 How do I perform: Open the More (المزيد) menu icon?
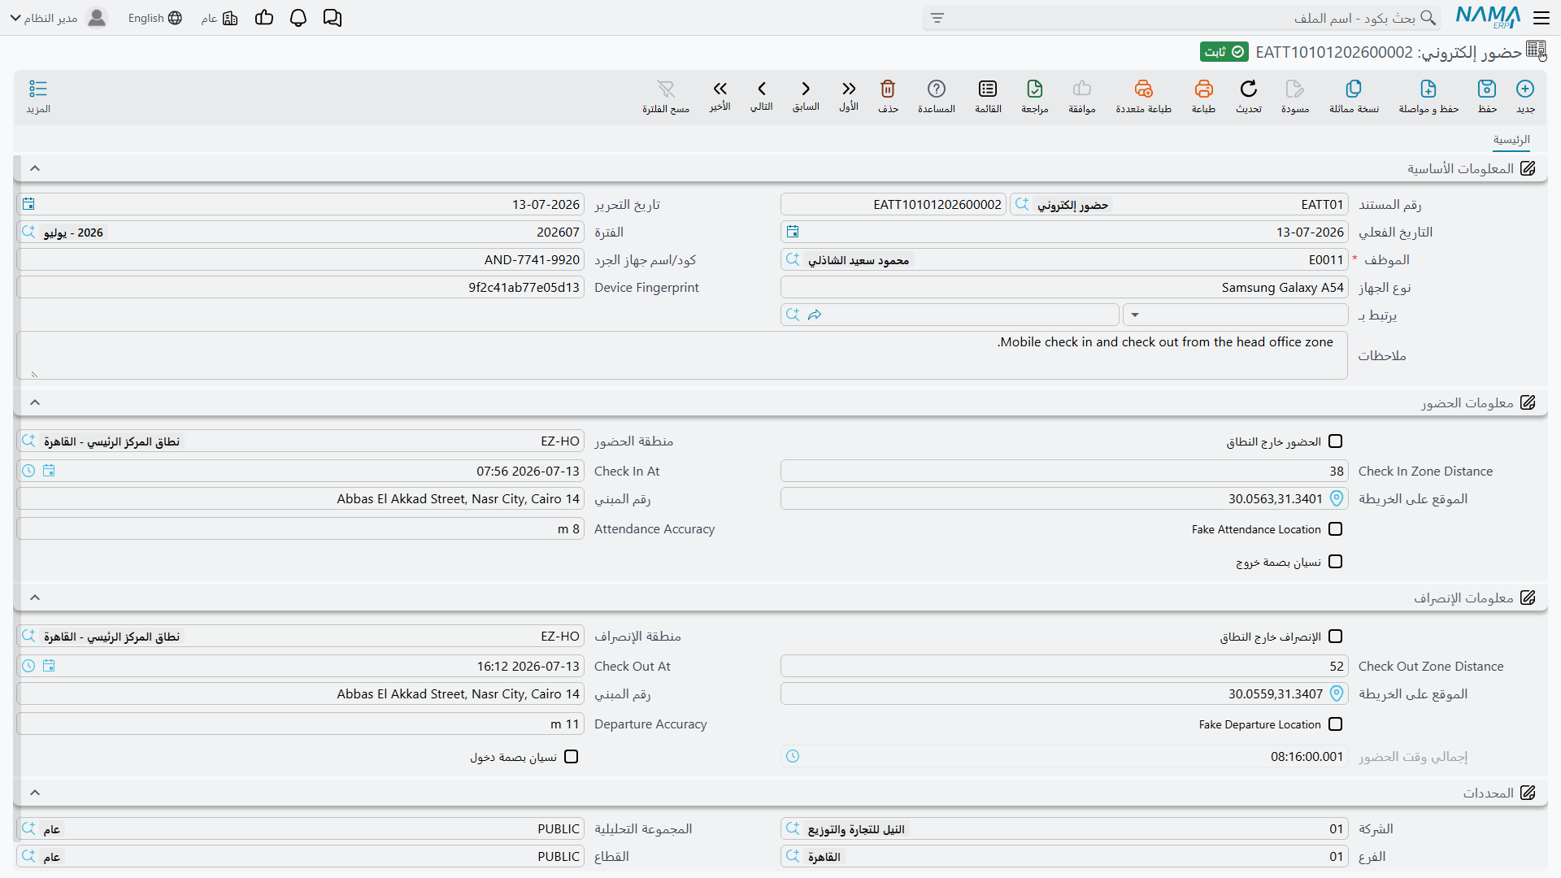(38, 89)
